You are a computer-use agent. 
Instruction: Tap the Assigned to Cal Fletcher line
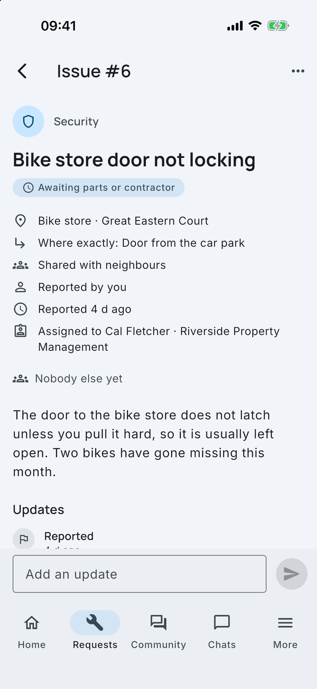point(158,339)
